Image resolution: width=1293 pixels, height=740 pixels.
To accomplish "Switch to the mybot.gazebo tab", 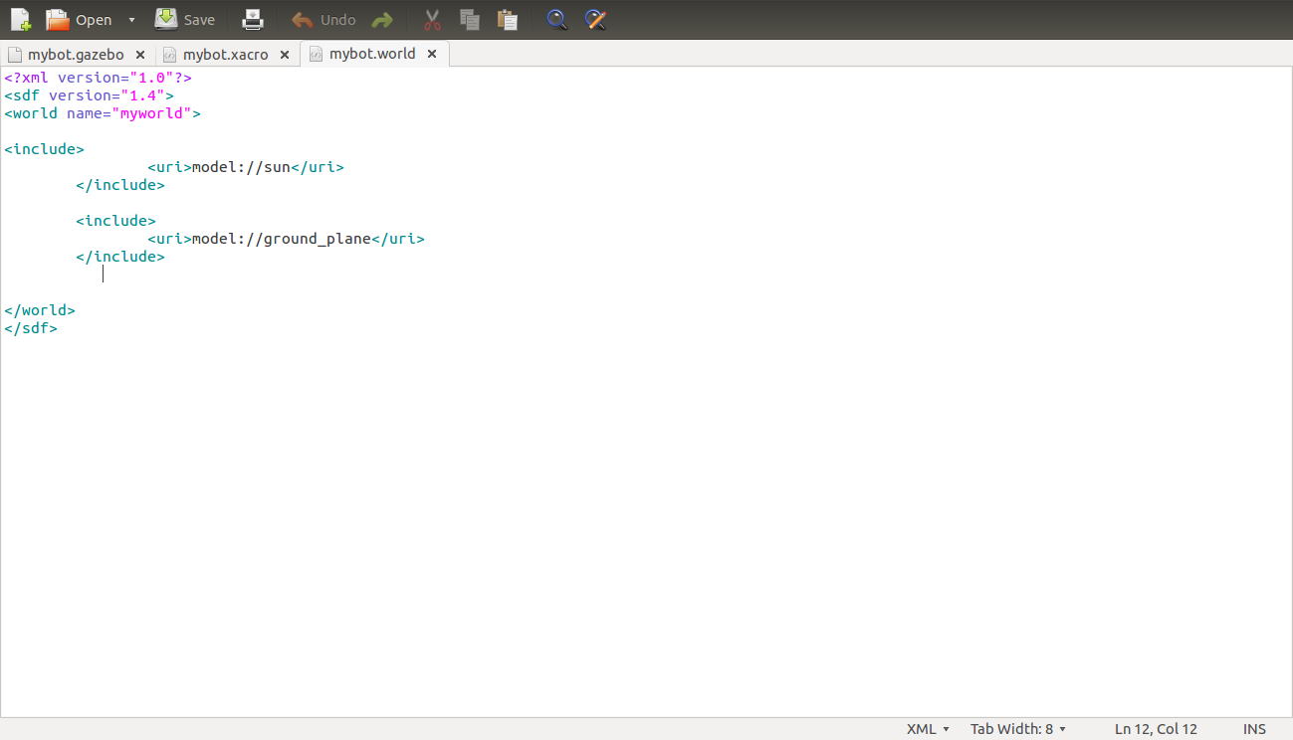I will pyautogui.click(x=76, y=55).
